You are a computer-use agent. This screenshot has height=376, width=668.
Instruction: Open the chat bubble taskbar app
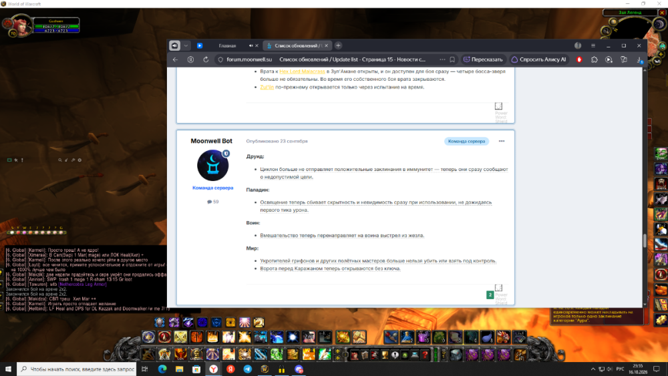(299, 369)
